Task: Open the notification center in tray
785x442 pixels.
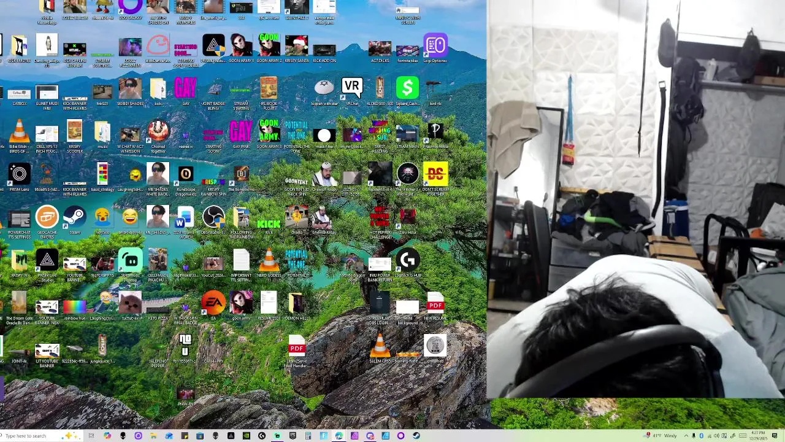Action: [775, 436]
